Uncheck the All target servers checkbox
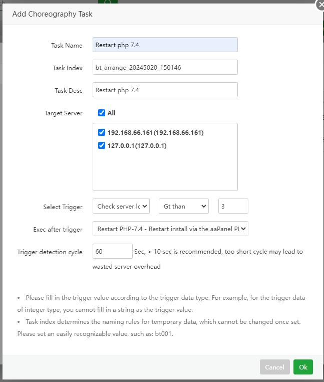The width and height of the screenshot is (324, 382). 102,113
